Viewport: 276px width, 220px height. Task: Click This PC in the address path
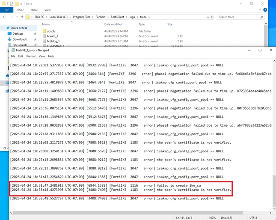(x=39, y=17)
